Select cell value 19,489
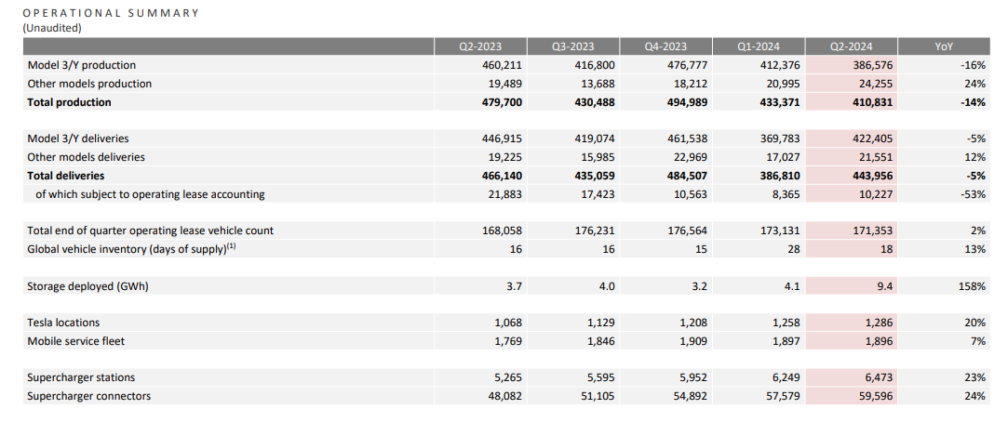The image size is (1008, 422). [x=504, y=84]
